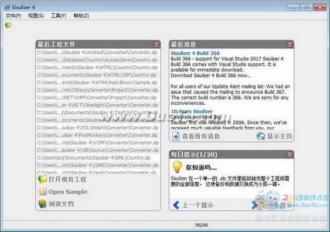Click the 上一个提示 left arrow icon
Viewport: 330px width, 232px height.
pyautogui.click(x=176, y=205)
